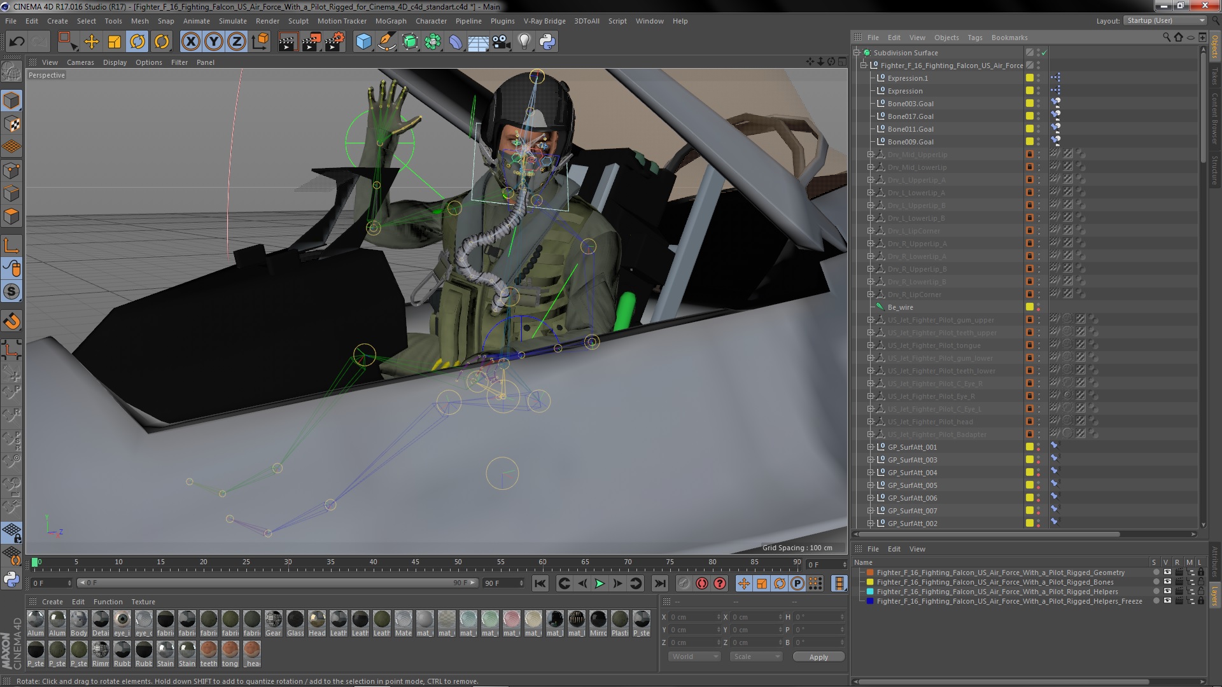Select the Head material thumbnail
The height and width of the screenshot is (687, 1222).
[x=317, y=623]
